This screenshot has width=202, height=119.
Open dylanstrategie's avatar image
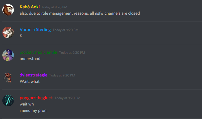tap(8, 78)
